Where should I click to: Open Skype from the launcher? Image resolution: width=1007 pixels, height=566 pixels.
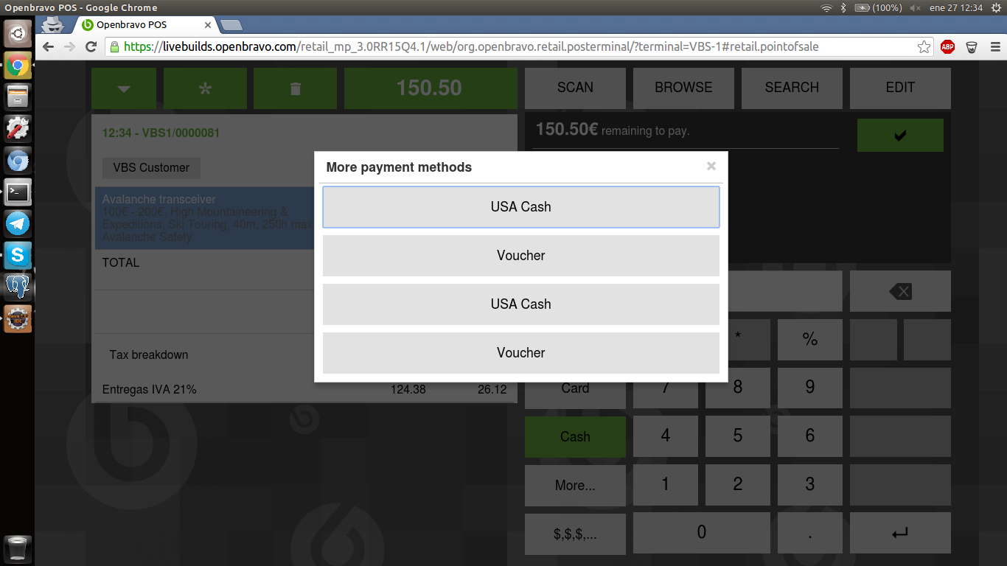(18, 255)
